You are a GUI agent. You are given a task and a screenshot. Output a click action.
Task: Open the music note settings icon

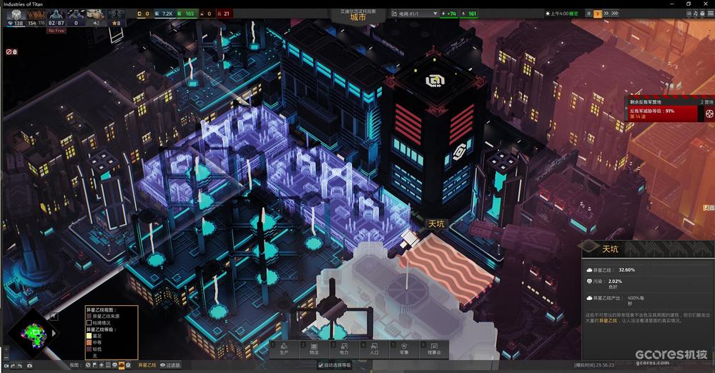pyautogui.click(x=696, y=14)
